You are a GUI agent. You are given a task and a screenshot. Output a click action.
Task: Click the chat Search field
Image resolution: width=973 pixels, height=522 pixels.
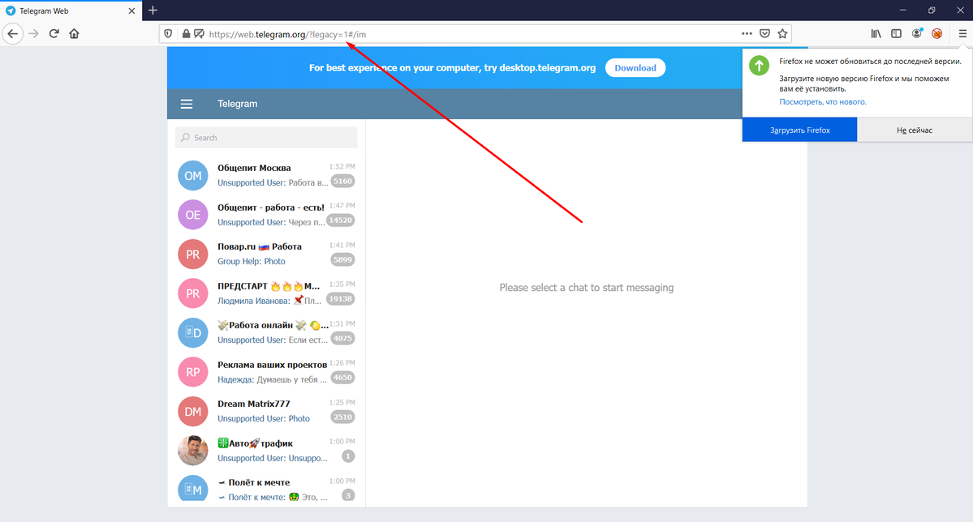point(266,138)
